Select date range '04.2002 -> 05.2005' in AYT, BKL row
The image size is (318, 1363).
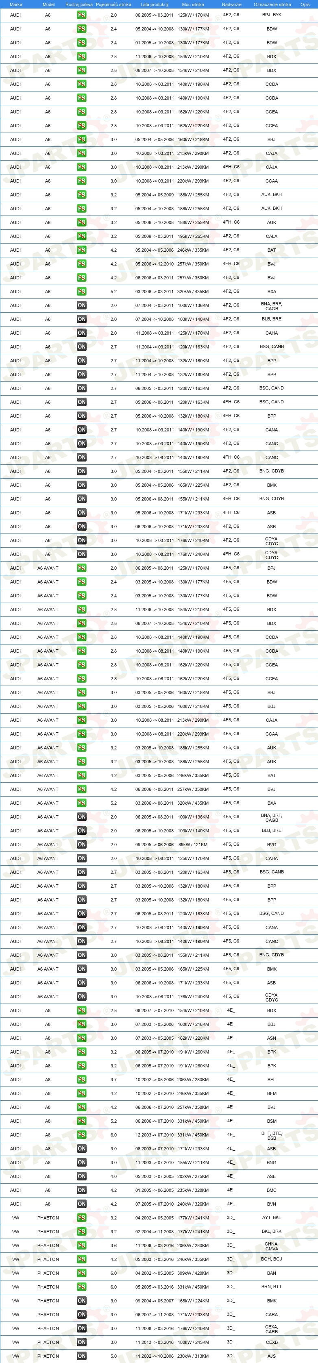tap(155, 1218)
